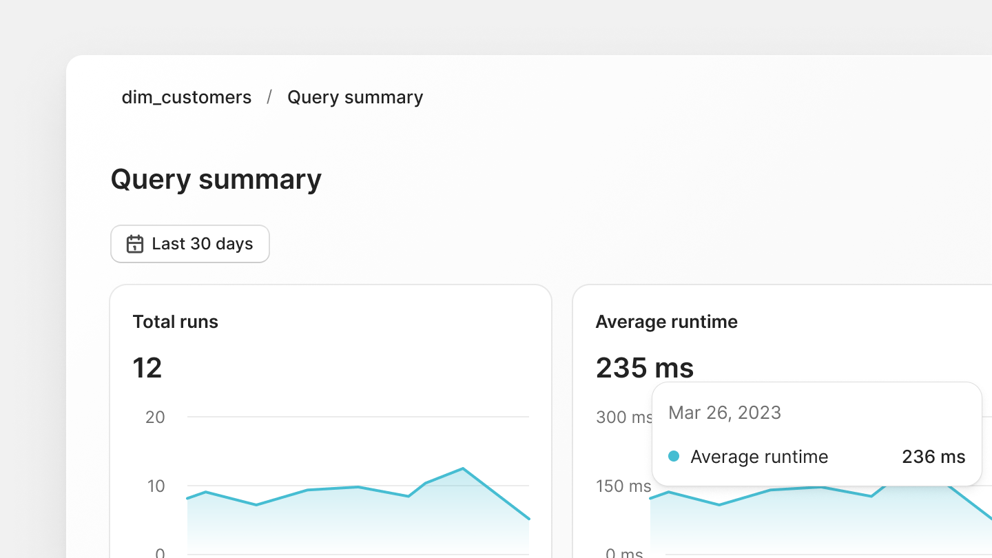The image size is (992, 558).
Task: Click the 20 label on Total runs axis
Action: pyautogui.click(x=156, y=417)
